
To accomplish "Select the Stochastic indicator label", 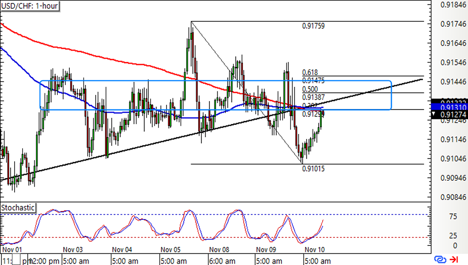I will tap(18, 207).
